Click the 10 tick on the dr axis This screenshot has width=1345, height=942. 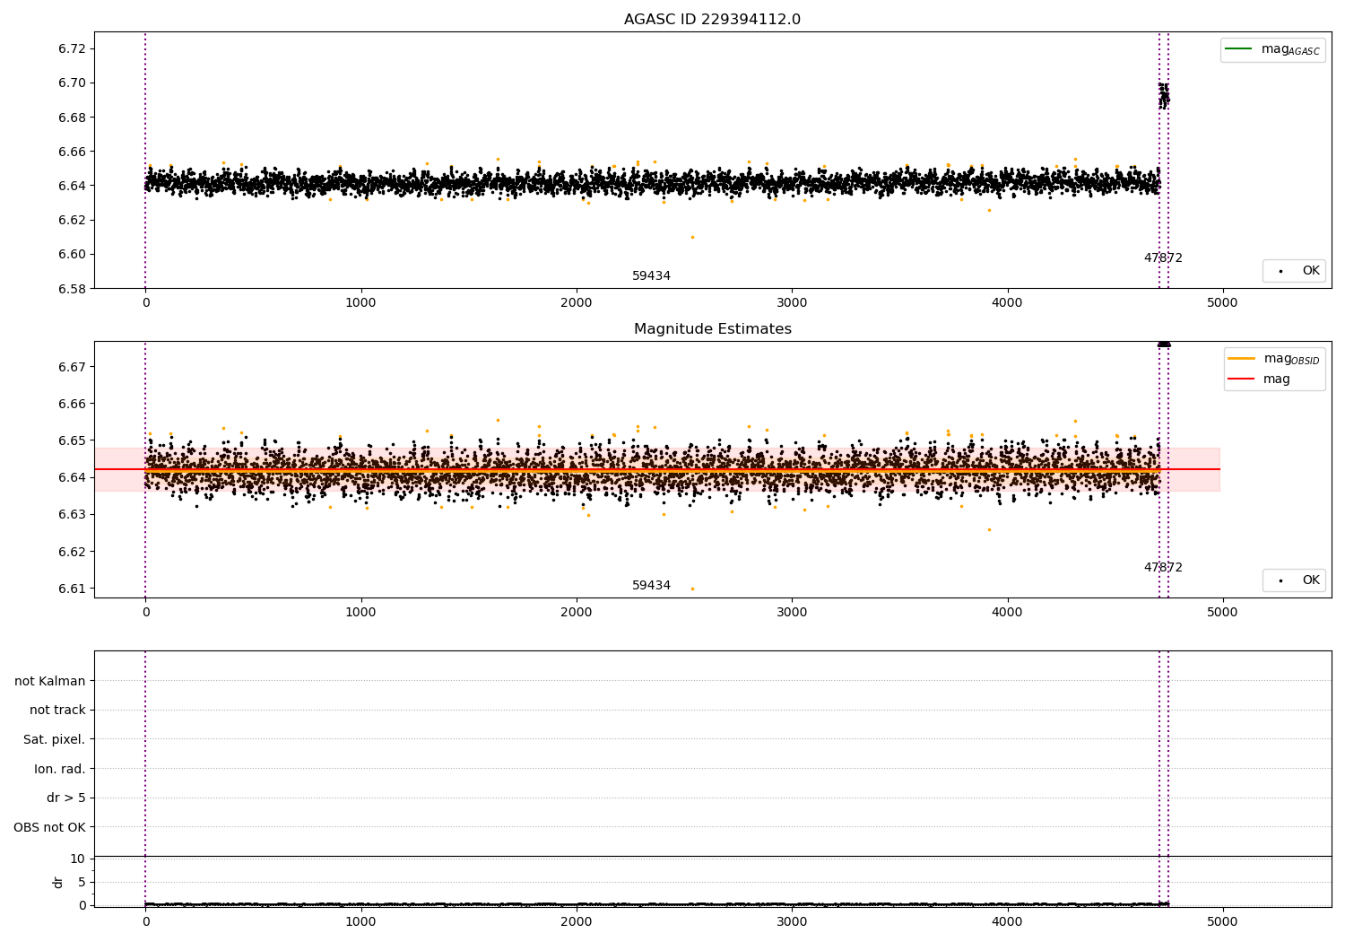tap(78, 859)
